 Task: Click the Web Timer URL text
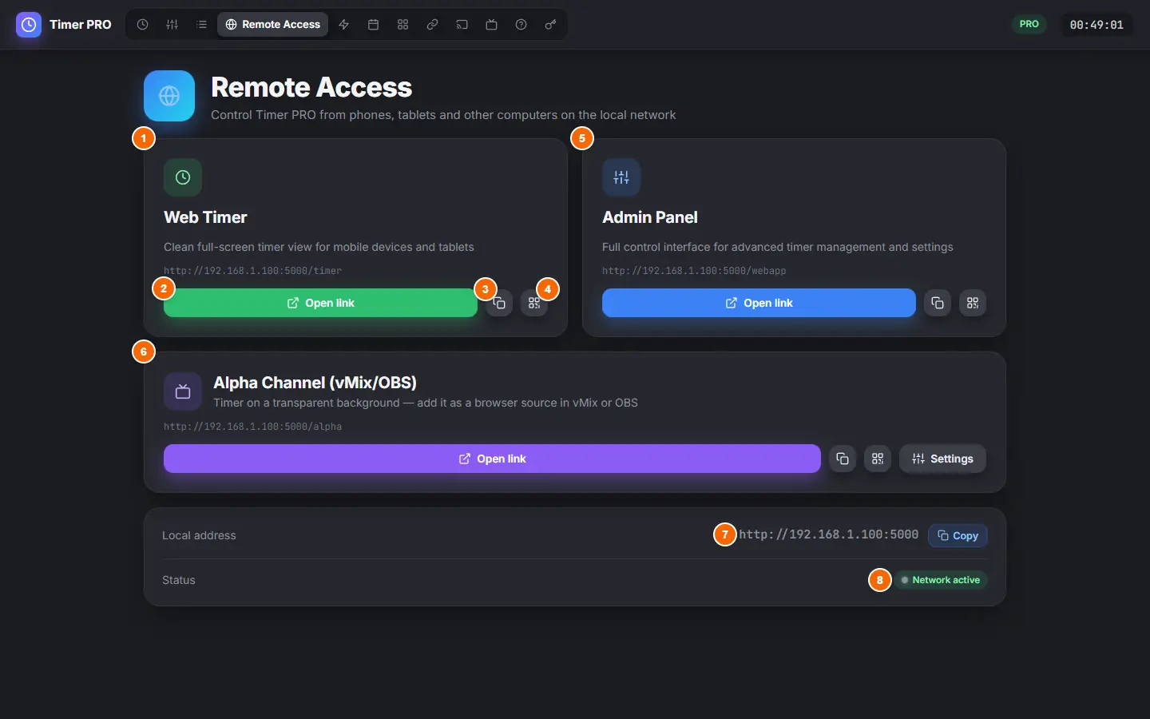252,271
